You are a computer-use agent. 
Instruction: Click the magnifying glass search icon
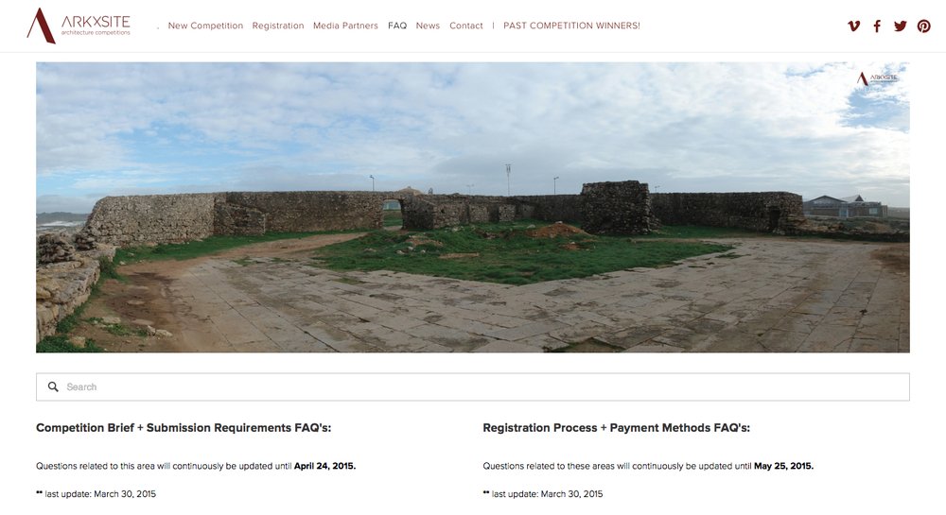53,386
